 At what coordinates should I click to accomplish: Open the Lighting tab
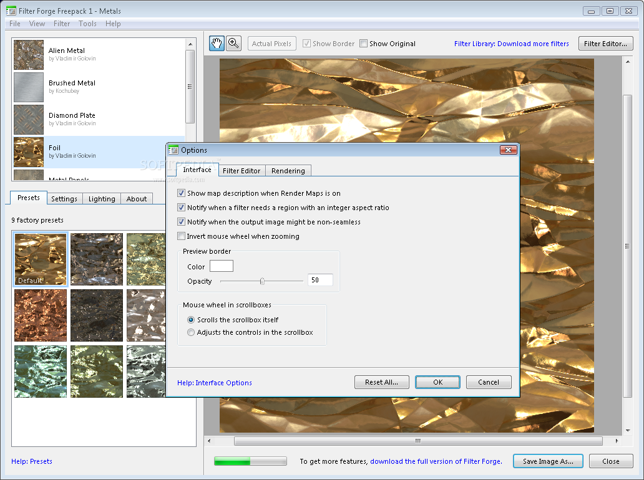(102, 199)
